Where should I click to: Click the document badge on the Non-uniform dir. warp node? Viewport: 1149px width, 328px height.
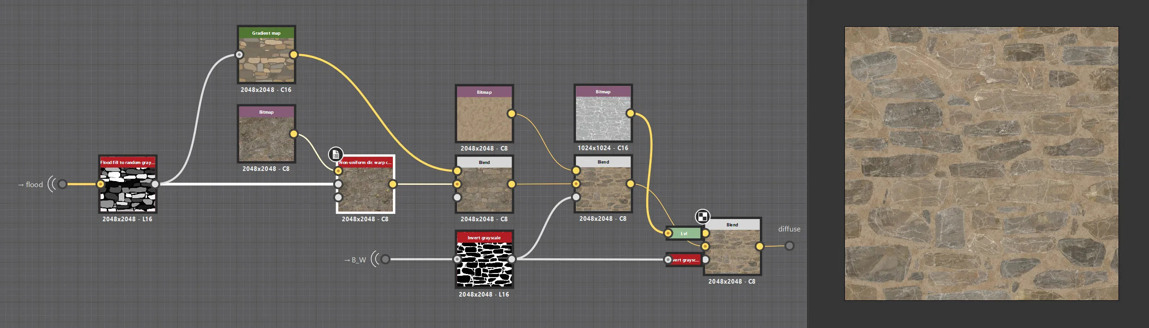click(x=336, y=154)
